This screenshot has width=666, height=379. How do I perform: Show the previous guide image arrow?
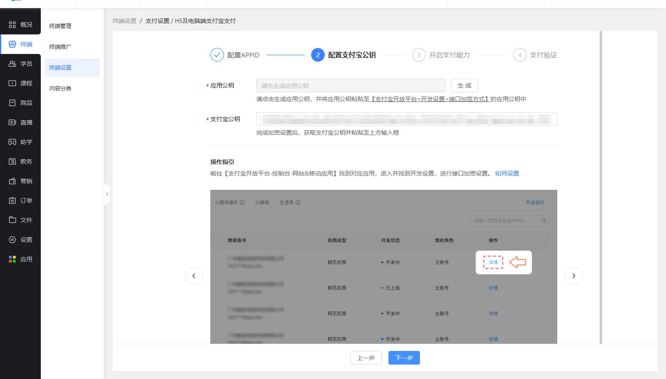pyautogui.click(x=194, y=276)
